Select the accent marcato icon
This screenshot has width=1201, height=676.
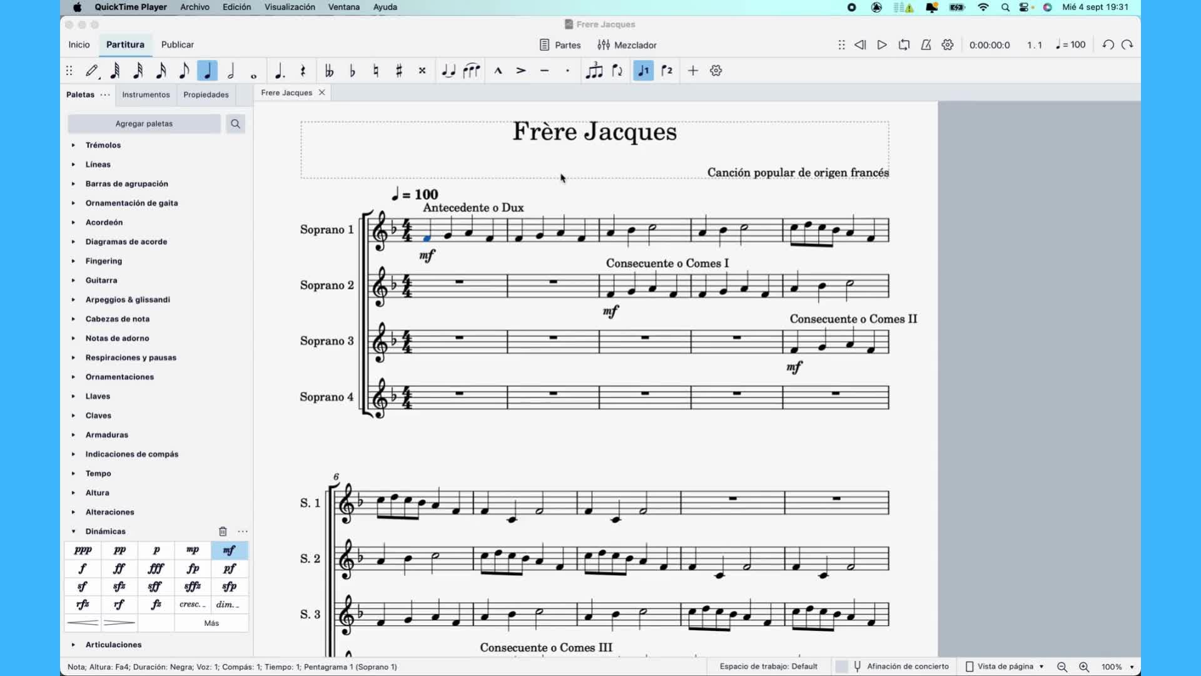click(x=498, y=71)
